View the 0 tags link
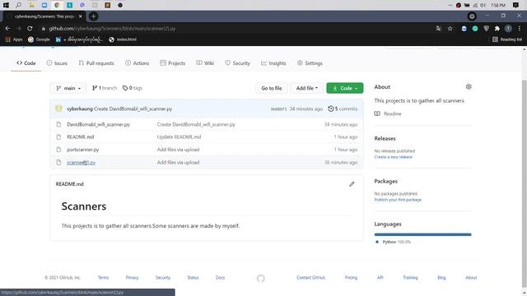 (133, 88)
